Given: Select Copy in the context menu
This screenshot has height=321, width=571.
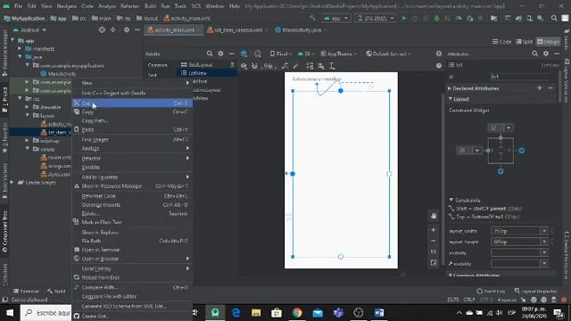Looking at the screenshot, I should (x=132, y=111).
